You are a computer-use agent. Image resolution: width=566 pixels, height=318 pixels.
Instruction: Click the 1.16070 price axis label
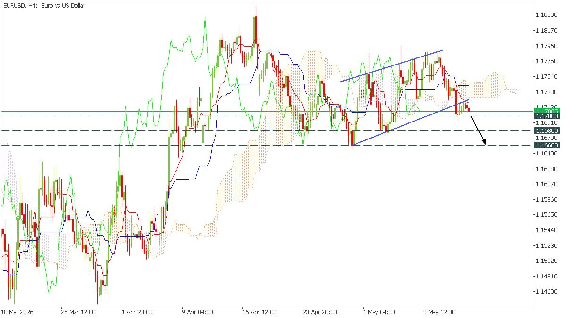click(547, 184)
